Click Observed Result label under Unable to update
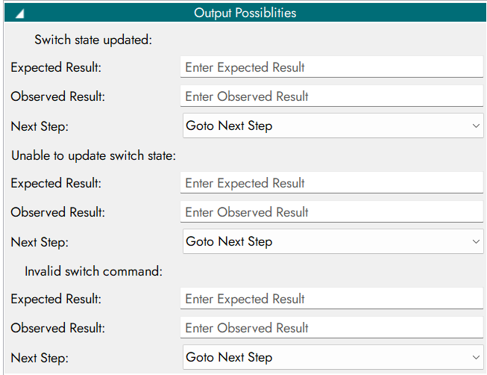The width and height of the screenshot is (487, 375). (57, 212)
